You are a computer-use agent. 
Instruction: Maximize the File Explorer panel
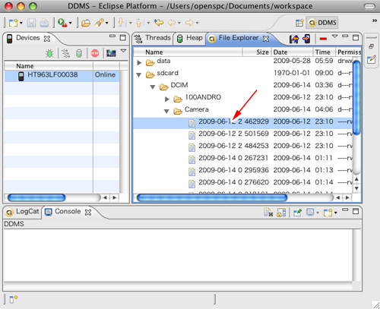[x=356, y=38]
